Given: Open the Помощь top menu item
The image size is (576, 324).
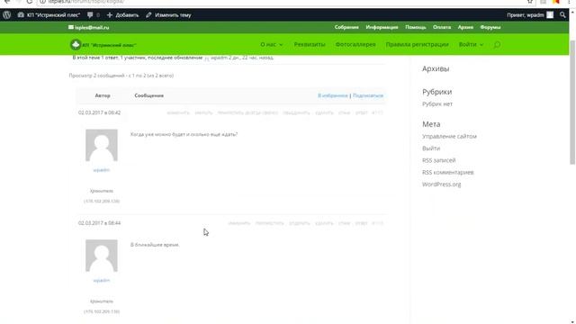Looking at the screenshot, I should 416,27.
